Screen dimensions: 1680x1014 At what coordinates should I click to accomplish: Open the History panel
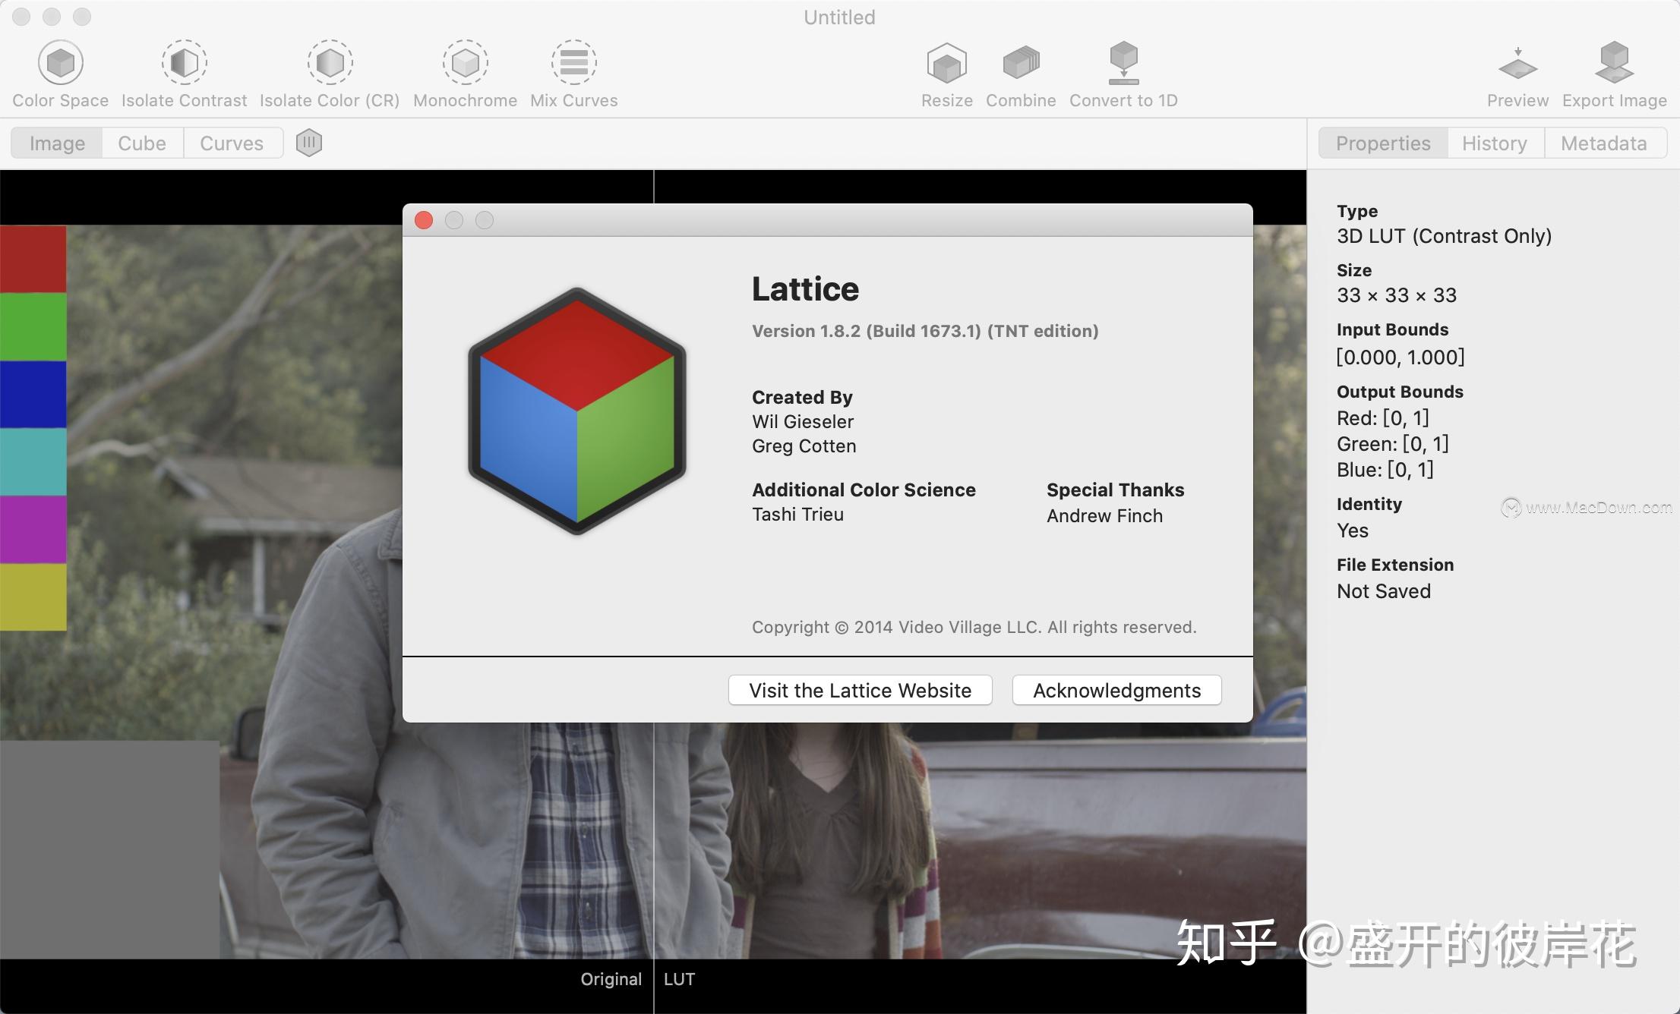click(1493, 142)
